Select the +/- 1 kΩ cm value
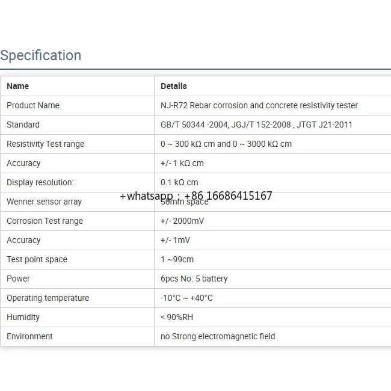The width and height of the screenshot is (391, 391). pos(182,164)
